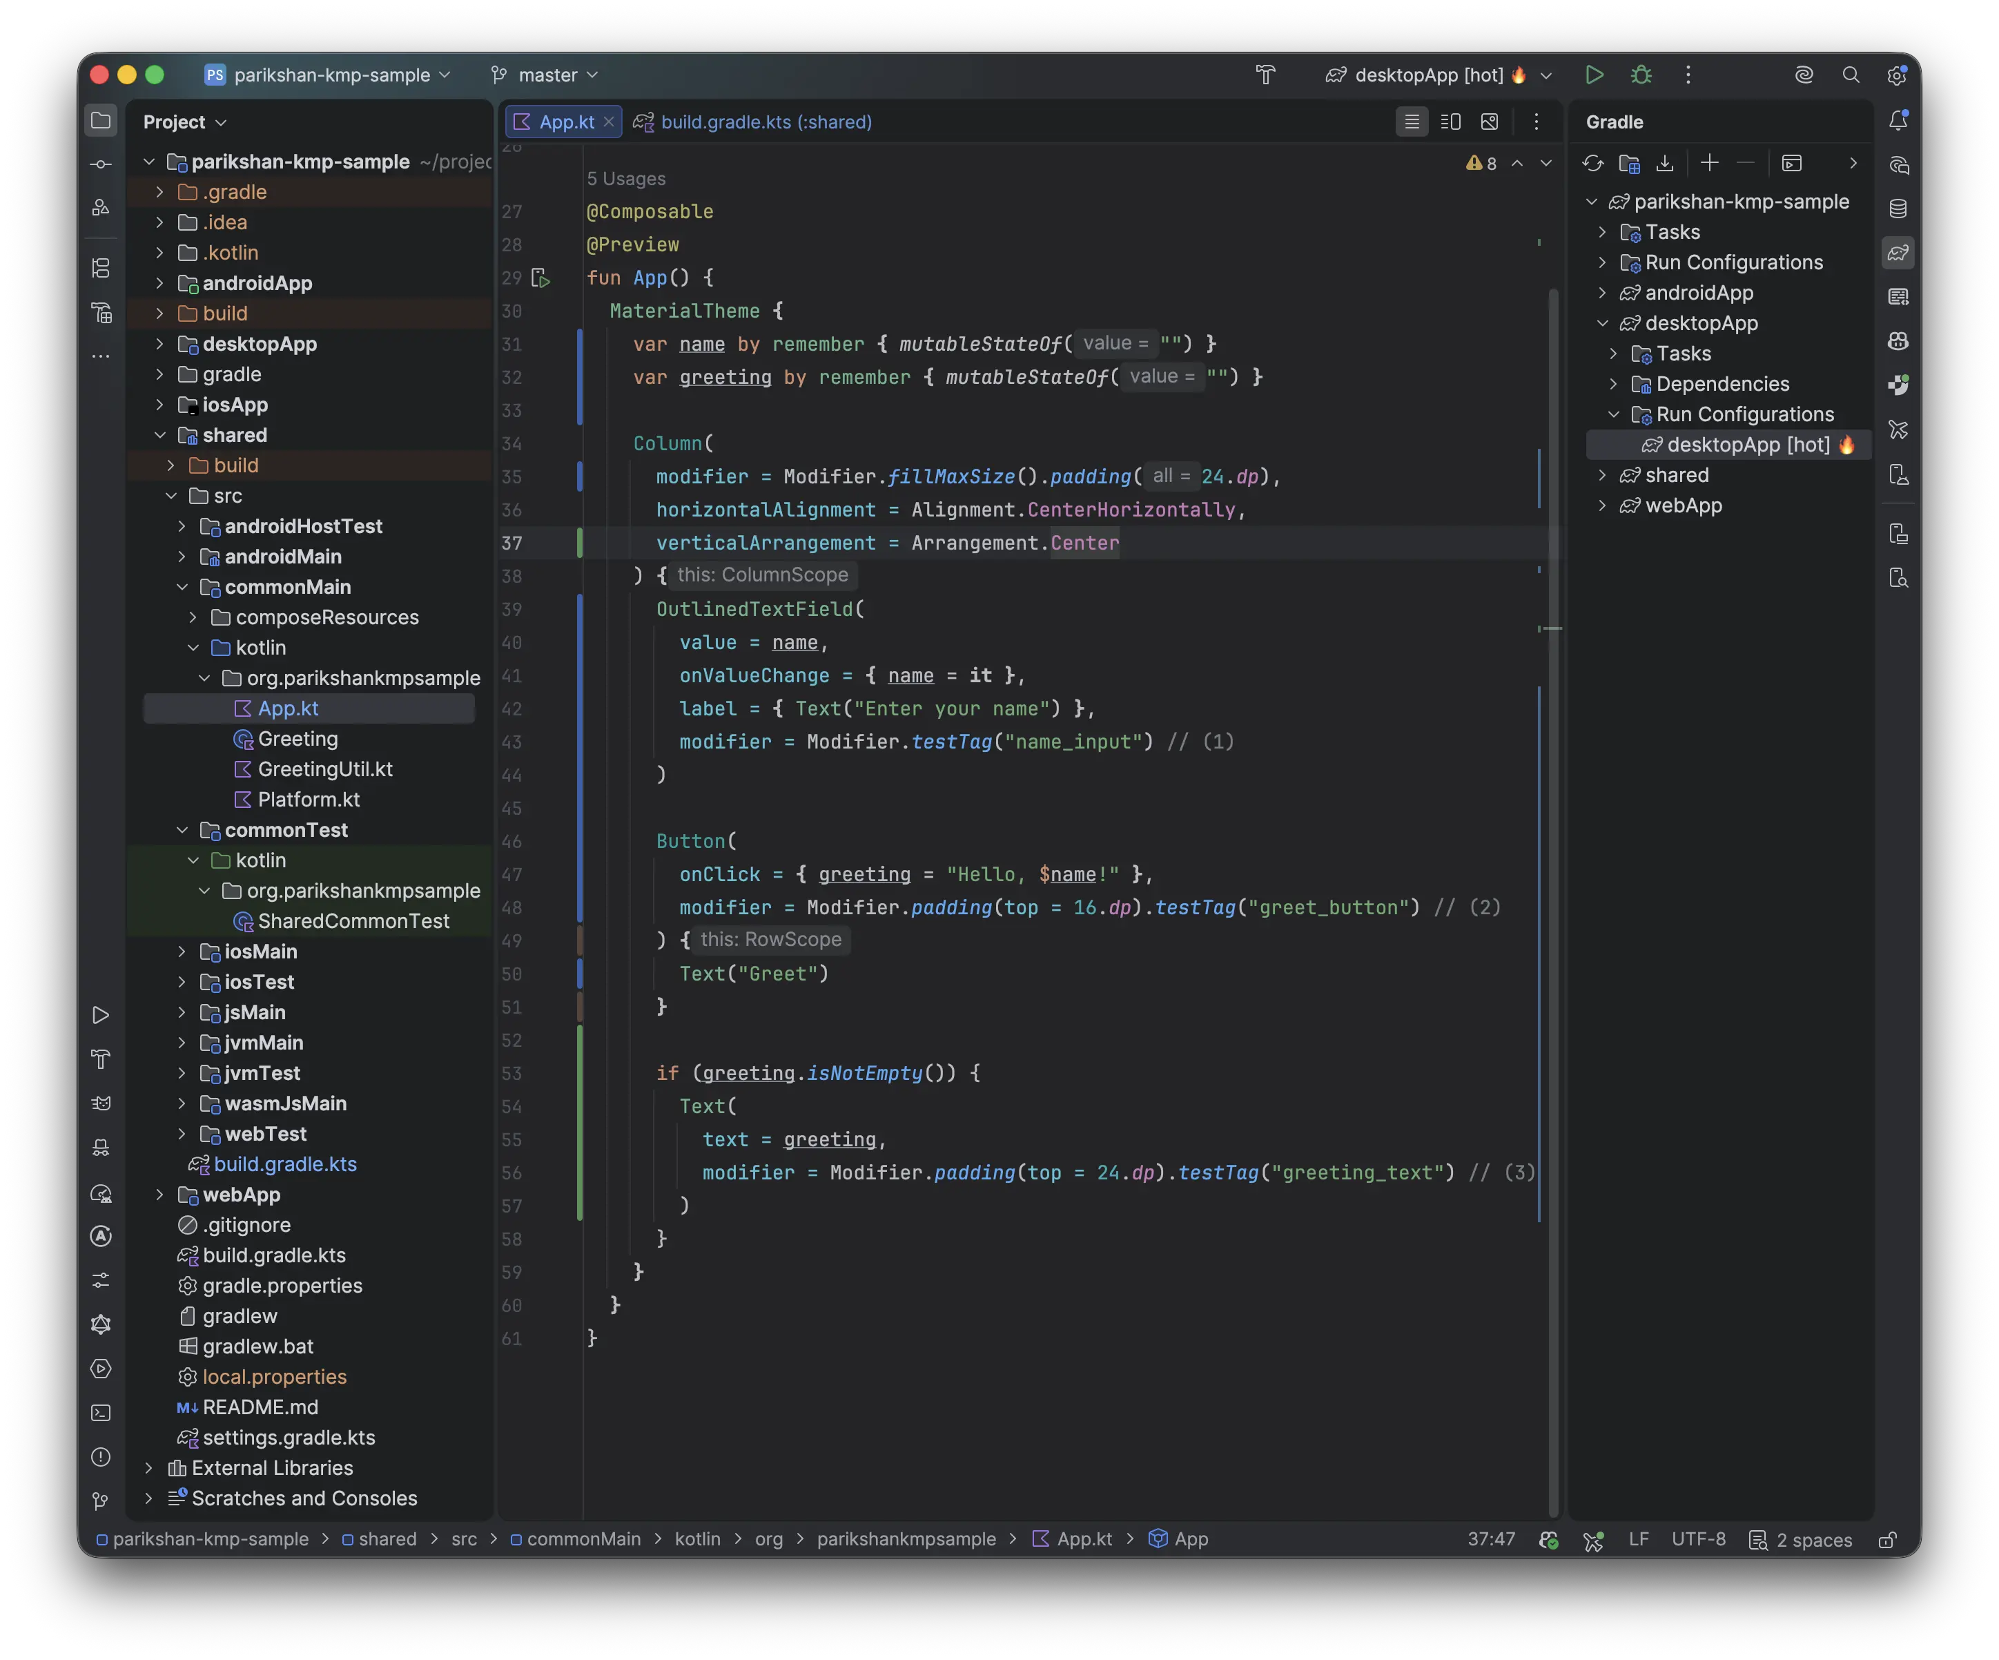Collapse desktopApp node in Gradle panel
The image size is (1999, 1660).
click(1602, 324)
